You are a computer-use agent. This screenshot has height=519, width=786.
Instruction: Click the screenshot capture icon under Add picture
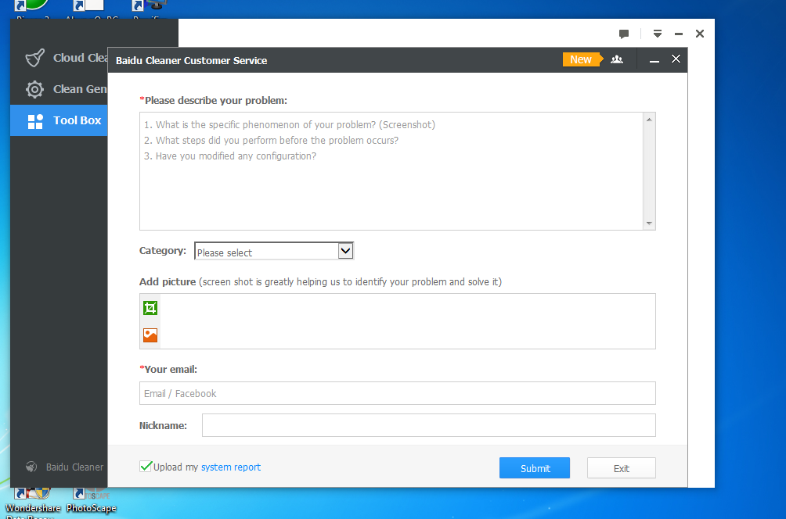point(150,308)
